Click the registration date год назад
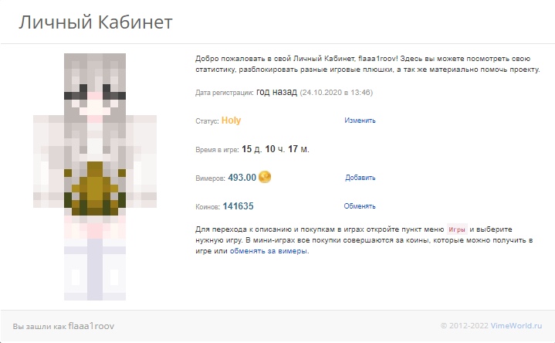The image size is (555, 343). 277,92
